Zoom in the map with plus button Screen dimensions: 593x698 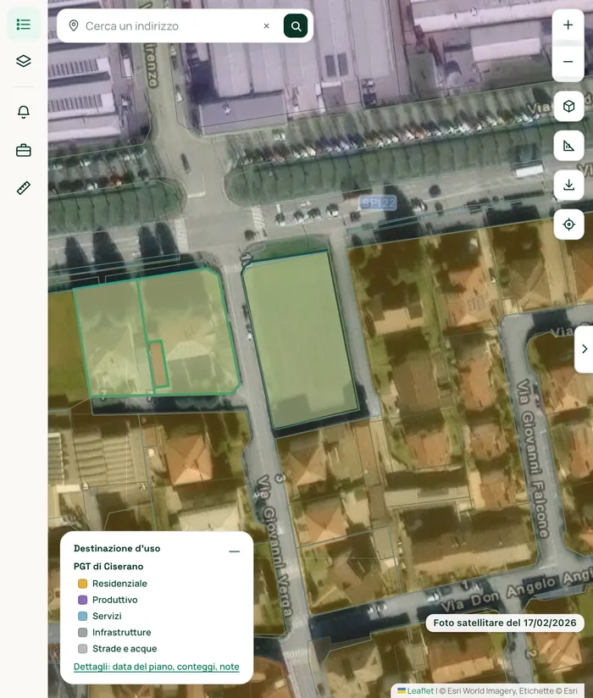click(x=568, y=25)
